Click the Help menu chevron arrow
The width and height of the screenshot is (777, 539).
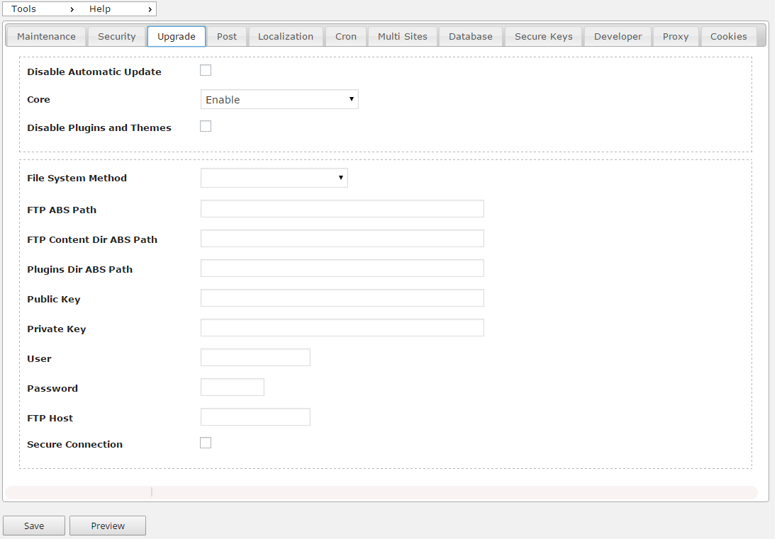pos(150,9)
